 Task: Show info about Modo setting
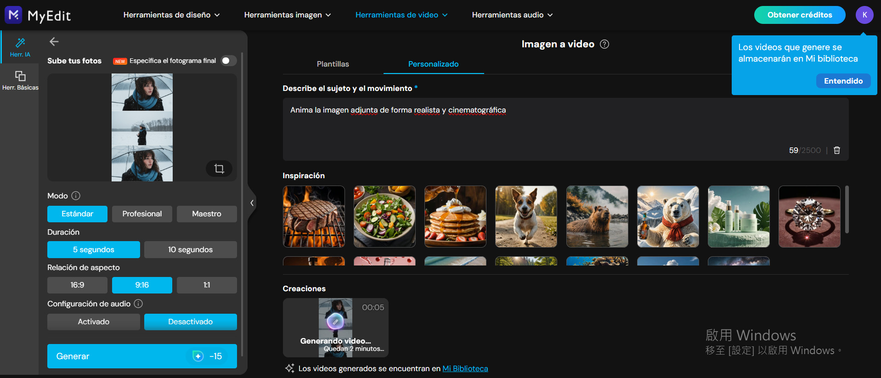[76, 196]
